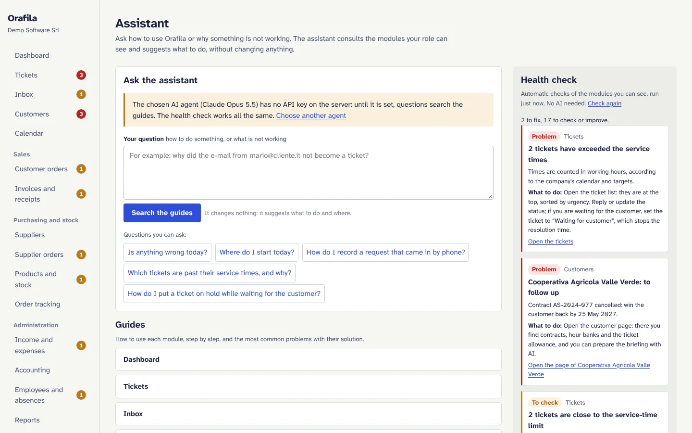Click the Search the guides button

tap(162, 213)
